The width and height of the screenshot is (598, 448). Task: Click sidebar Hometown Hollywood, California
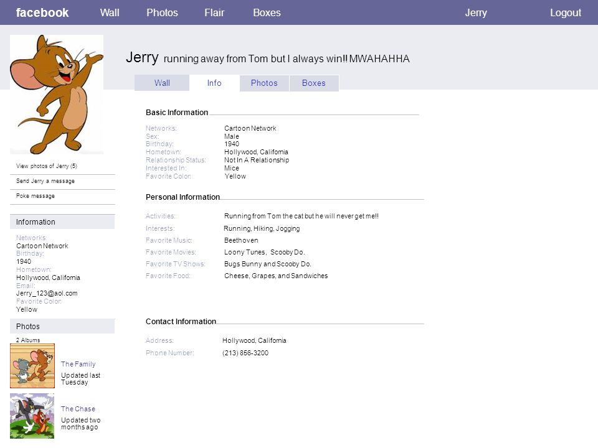click(x=48, y=278)
